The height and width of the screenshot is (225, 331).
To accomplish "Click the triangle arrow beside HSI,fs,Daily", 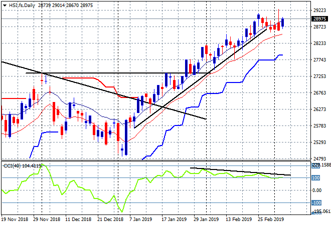I will (5, 5).
